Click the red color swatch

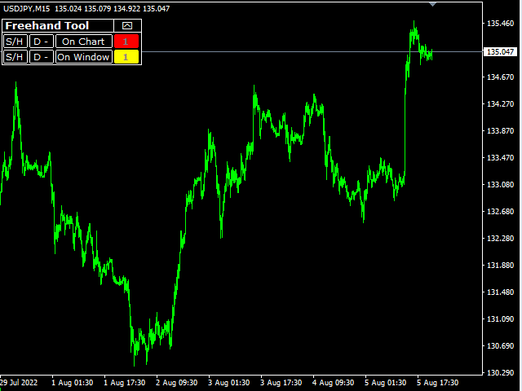pos(126,42)
